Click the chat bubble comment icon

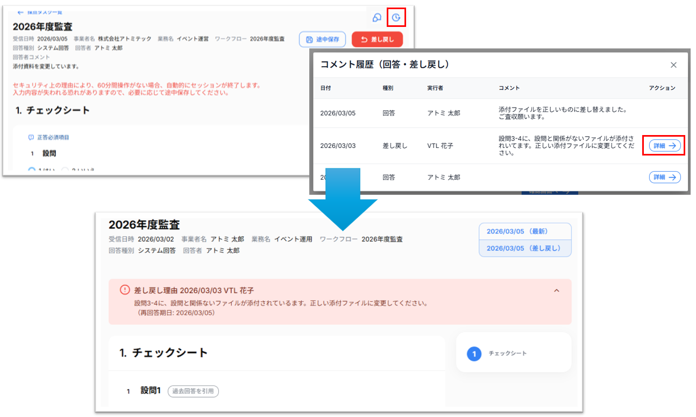click(x=377, y=18)
